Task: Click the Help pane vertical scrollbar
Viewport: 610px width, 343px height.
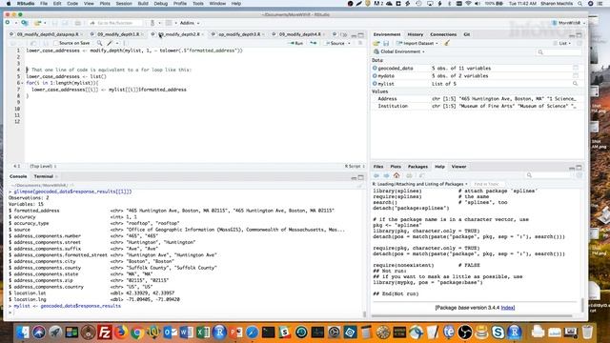Action: [582, 305]
